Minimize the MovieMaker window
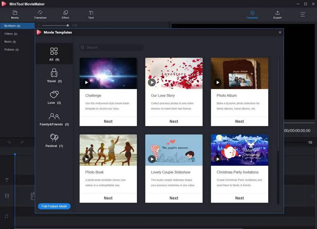This screenshot has width=317, height=229. pos(298,4)
